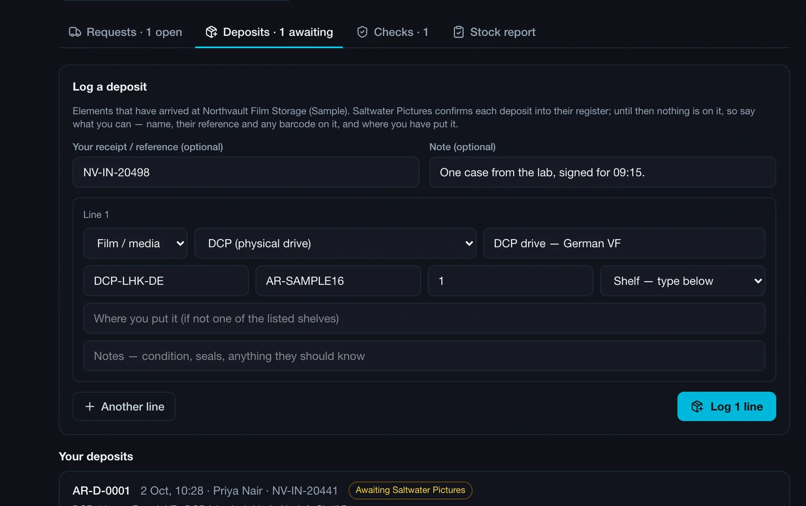806x506 pixels.
Task: Click the shield check icon beside Checks
Action: pyautogui.click(x=362, y=32)
